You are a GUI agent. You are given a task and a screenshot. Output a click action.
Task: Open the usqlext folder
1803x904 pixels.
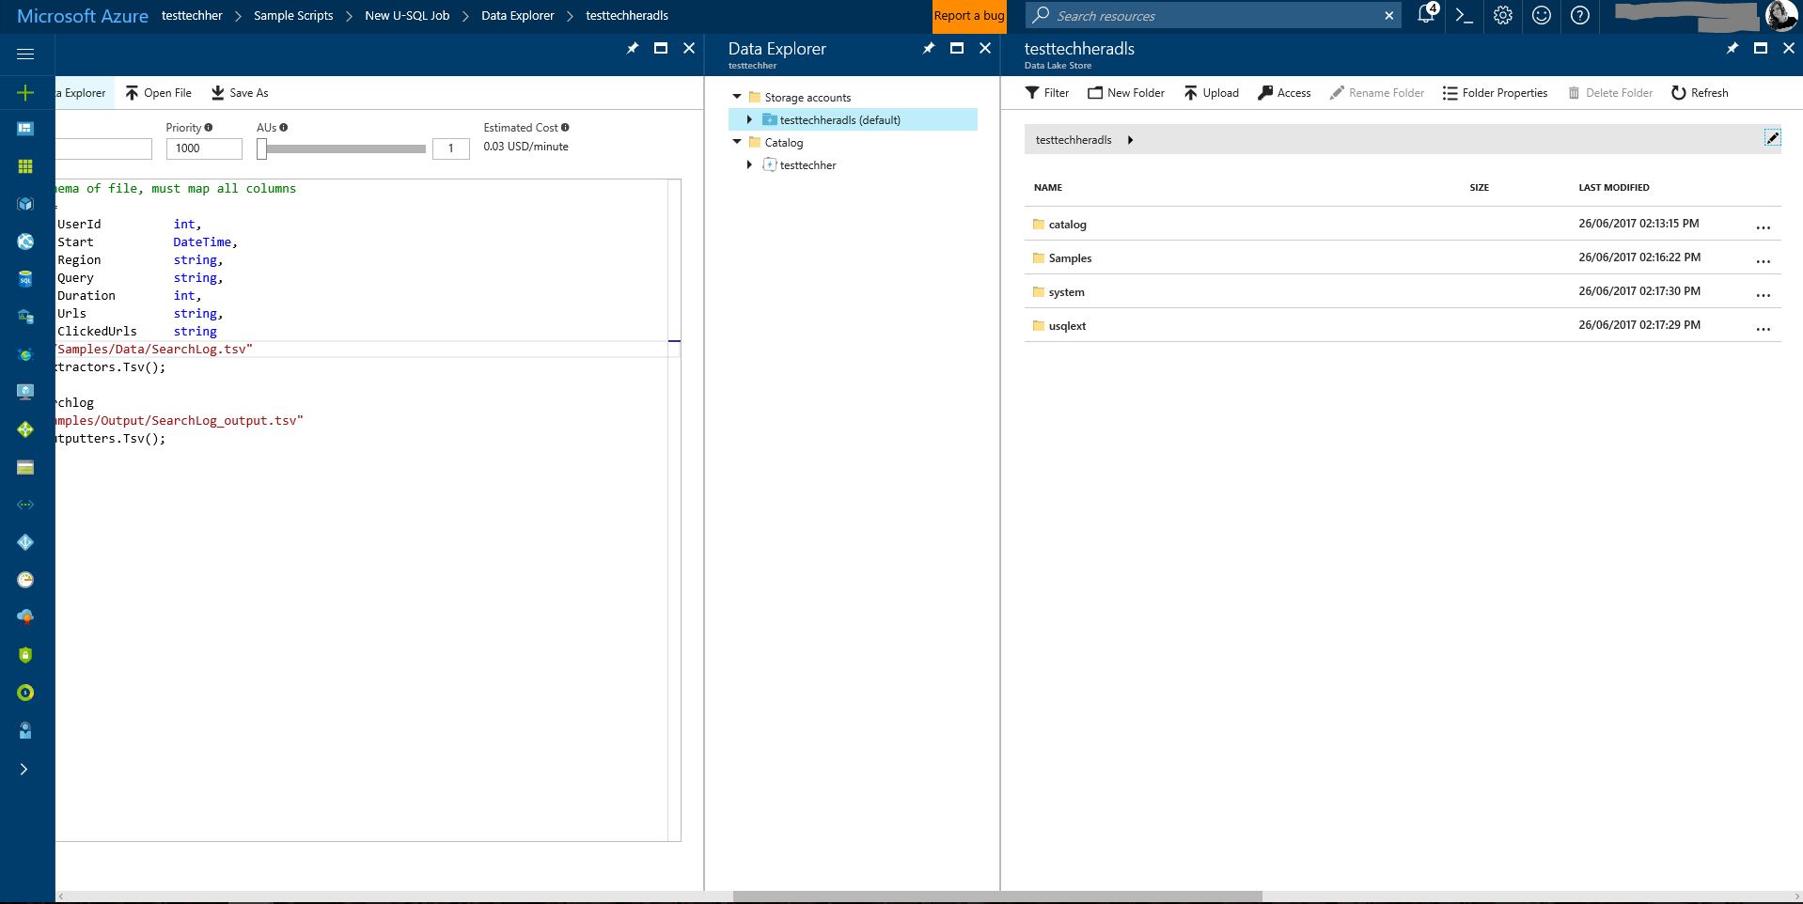pos(1067,326)
